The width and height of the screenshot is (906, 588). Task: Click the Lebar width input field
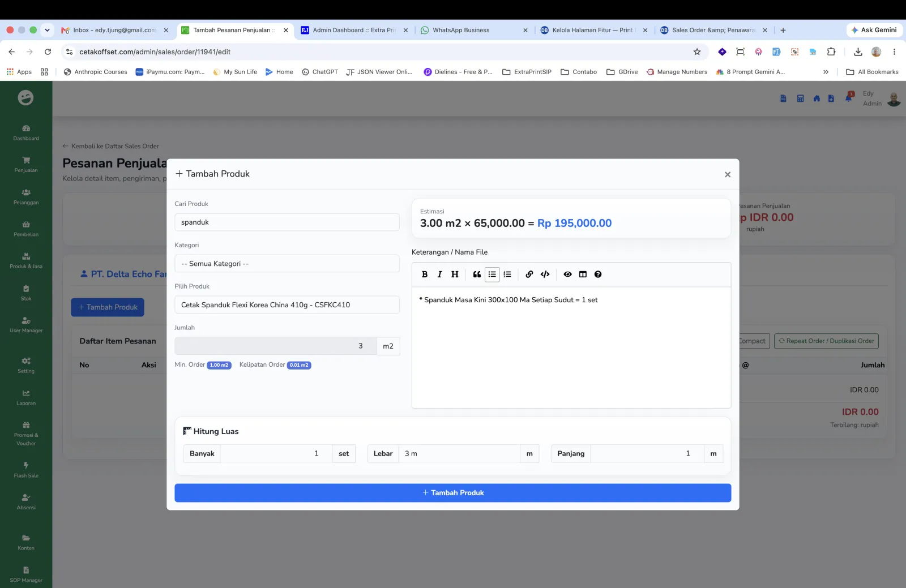[459, 454]
